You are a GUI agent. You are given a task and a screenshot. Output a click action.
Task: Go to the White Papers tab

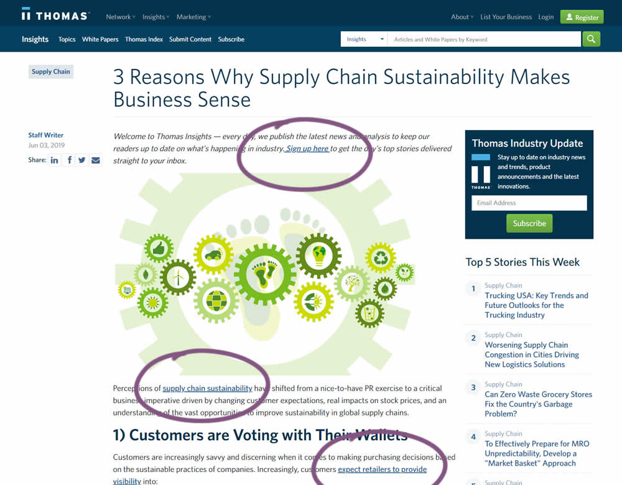pyautogui.click(x=100, y=39)
